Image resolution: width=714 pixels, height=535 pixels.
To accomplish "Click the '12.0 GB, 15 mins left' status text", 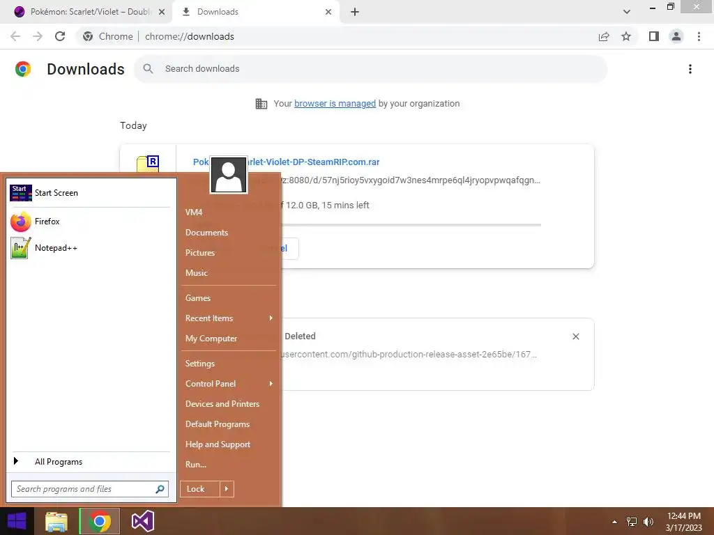I will coord(328,206).
